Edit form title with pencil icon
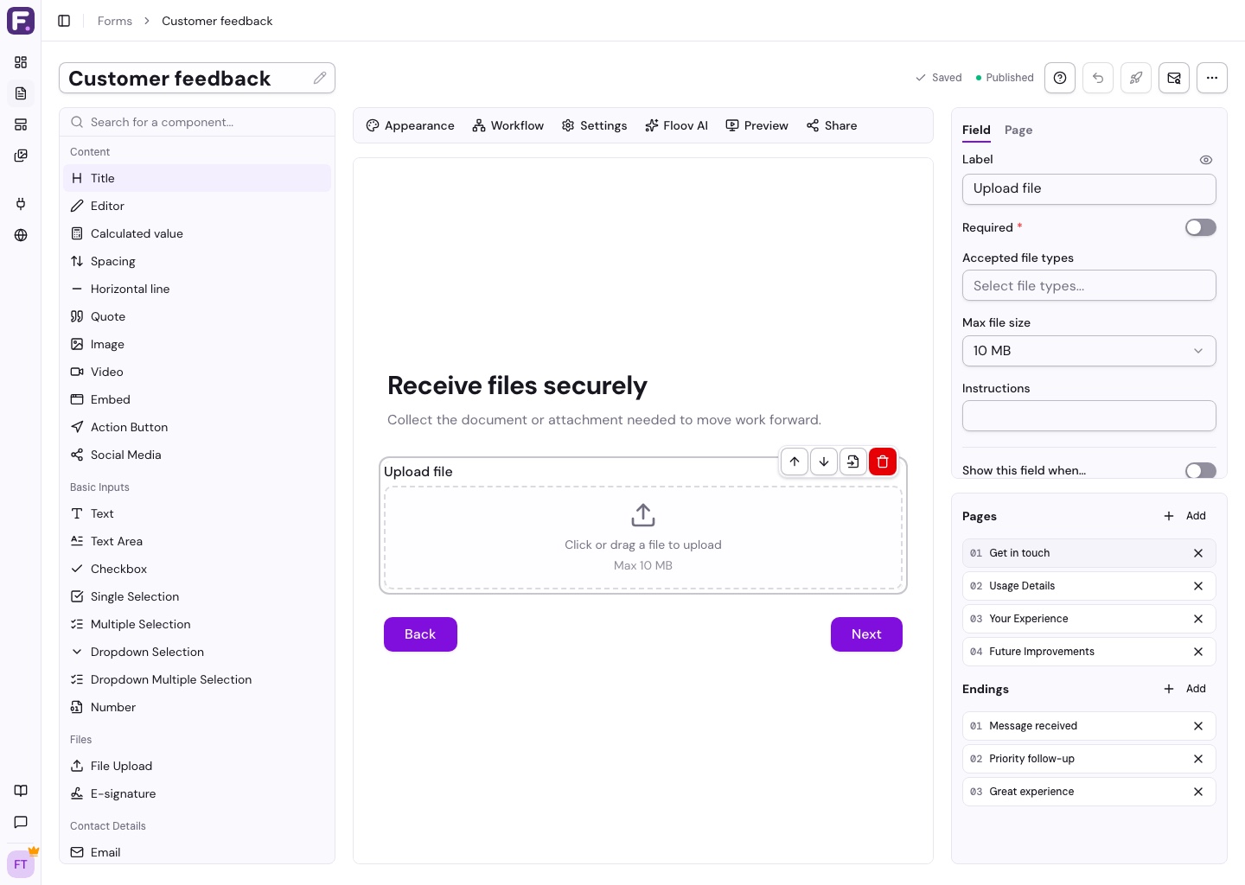Screen dimensions: 1245x885 [320, 78]
